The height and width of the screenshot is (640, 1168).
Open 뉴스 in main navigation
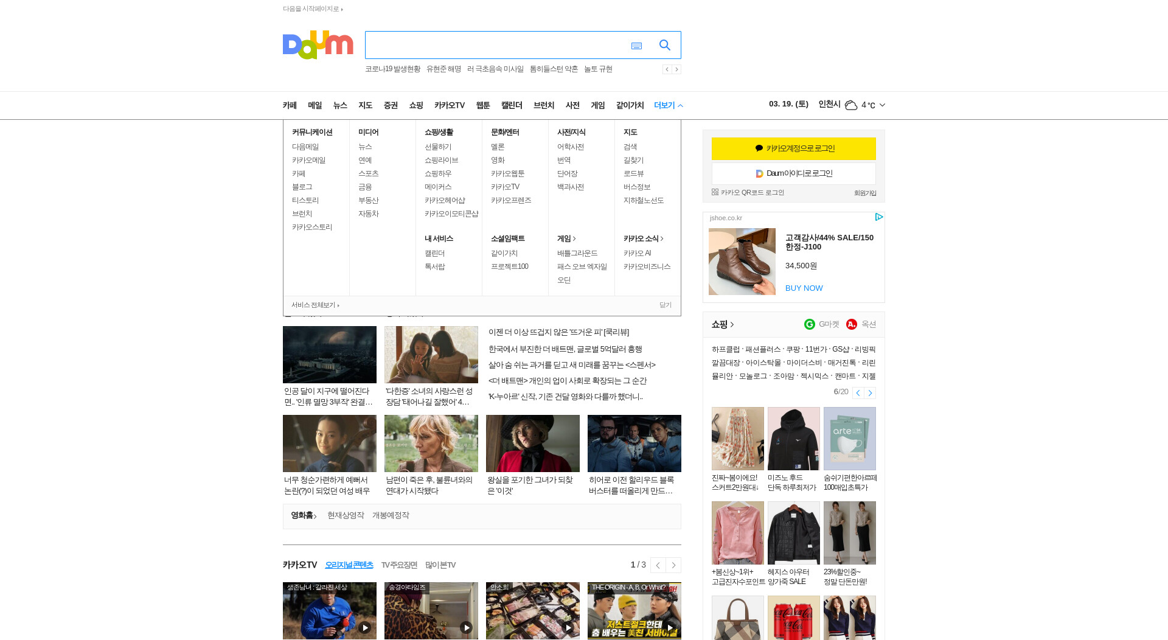point(340,105)
